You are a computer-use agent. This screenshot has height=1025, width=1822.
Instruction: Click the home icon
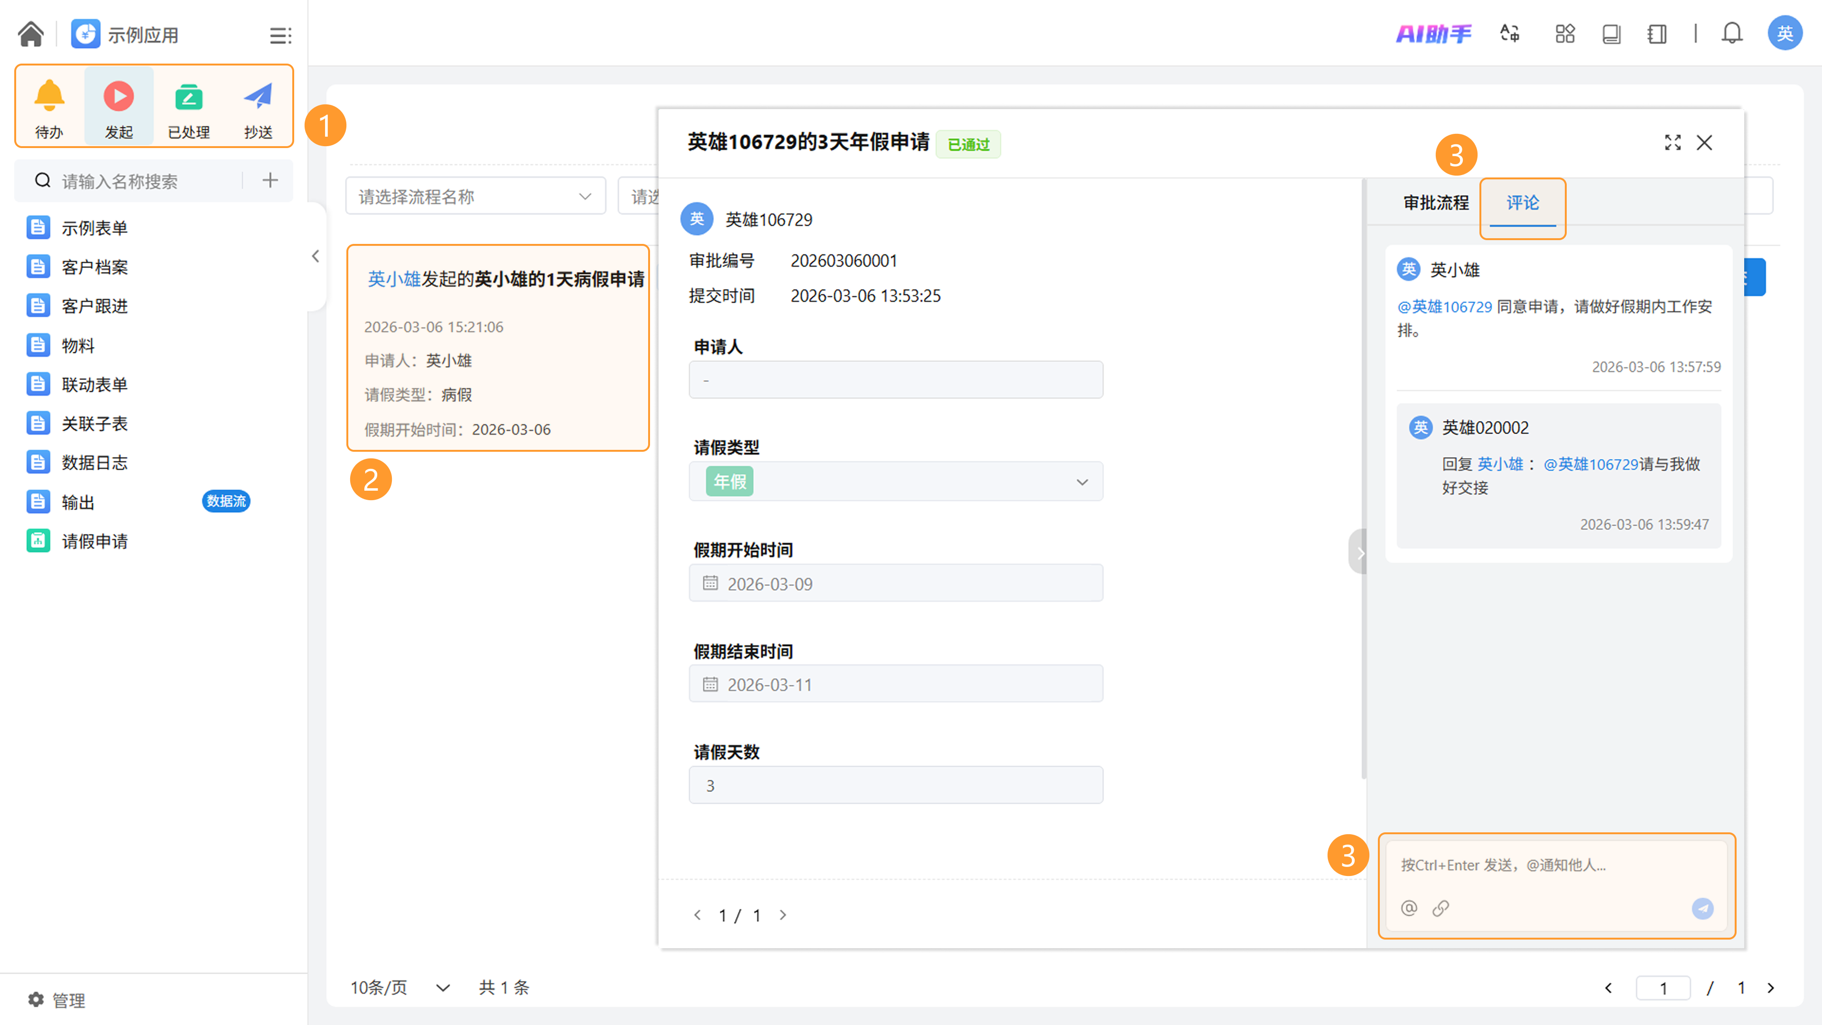pos(31,34)
